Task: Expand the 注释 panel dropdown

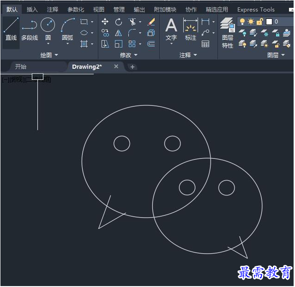Action: click(188, 55)
